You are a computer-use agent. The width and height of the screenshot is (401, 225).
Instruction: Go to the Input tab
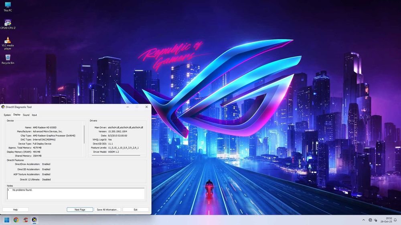(34, 115)
